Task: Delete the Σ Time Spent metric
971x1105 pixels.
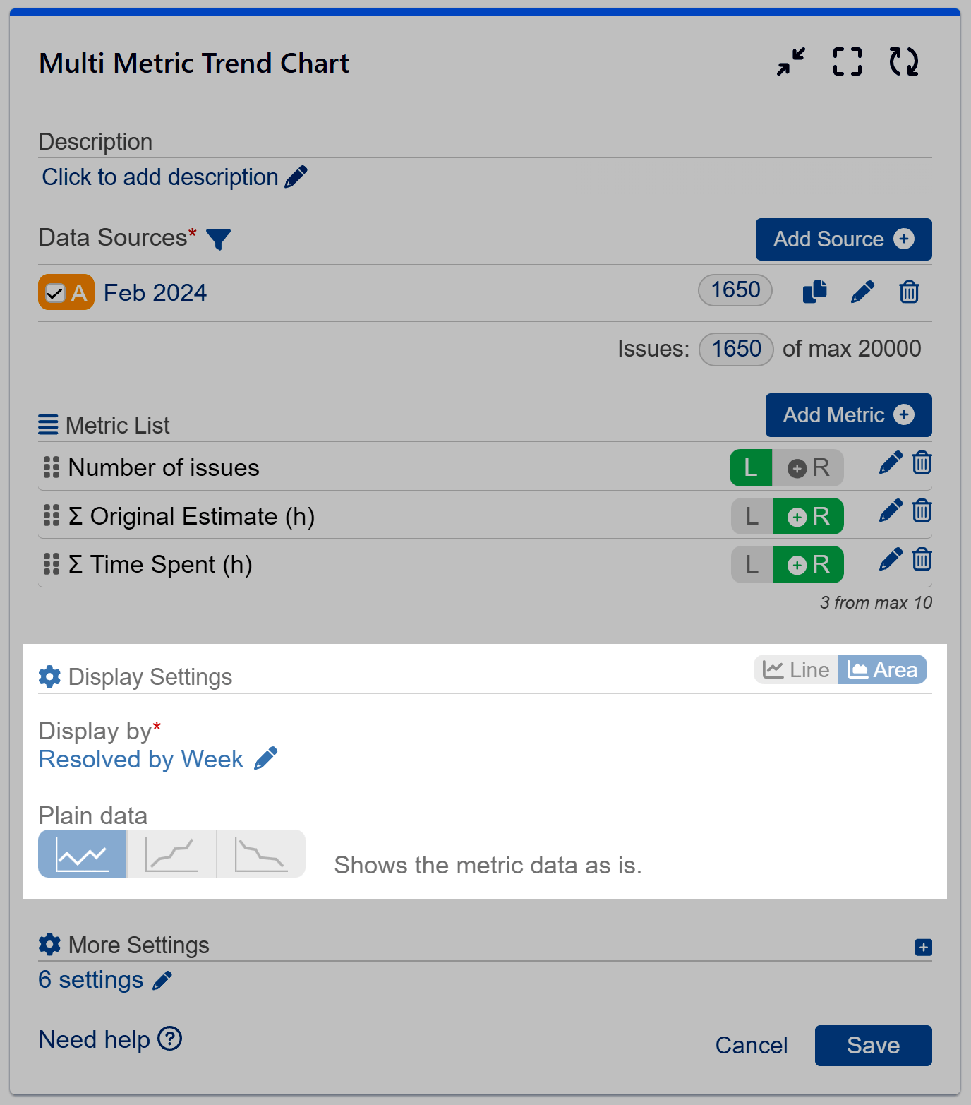Action: coord(922,559)
